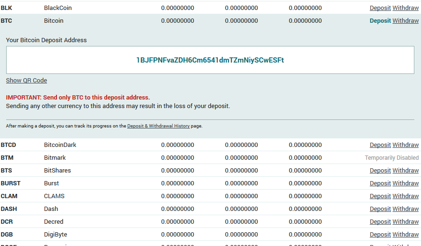Open Deposit for BitcoinDark
Image resolution: width=421 pixels, height=246 pixels.
380,145
